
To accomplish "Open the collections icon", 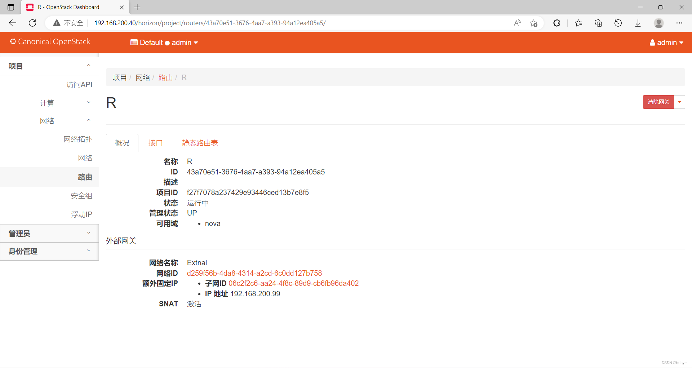I will coord(598,23).
